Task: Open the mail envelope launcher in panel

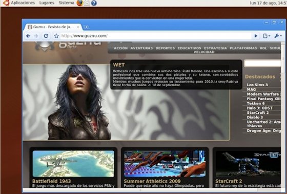Action: click(87, 3)
